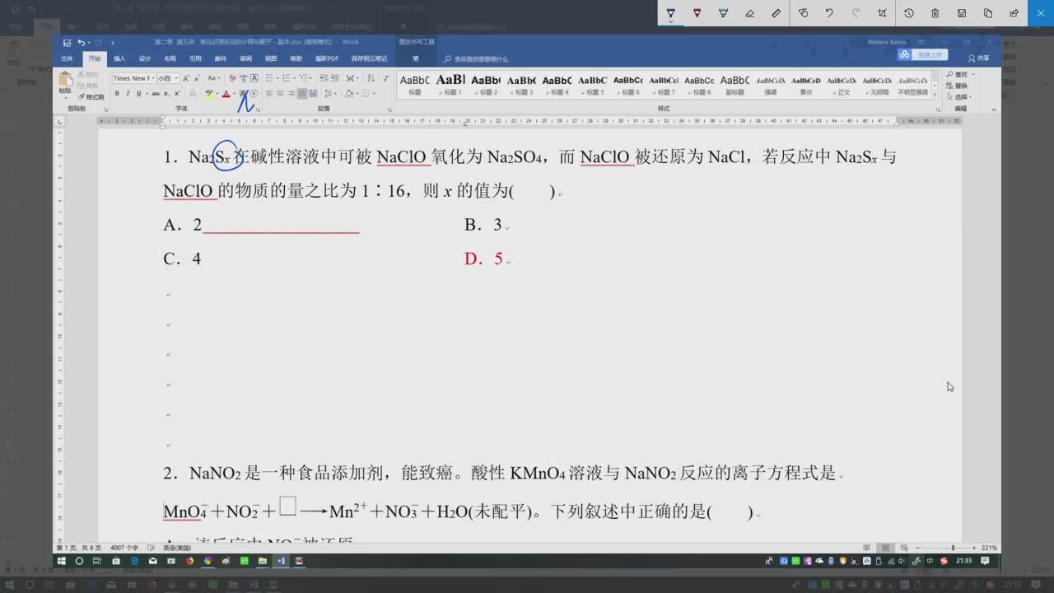Delete sketch with trash icon
This screenshot has width=1054, height=593.
(935, 13)
